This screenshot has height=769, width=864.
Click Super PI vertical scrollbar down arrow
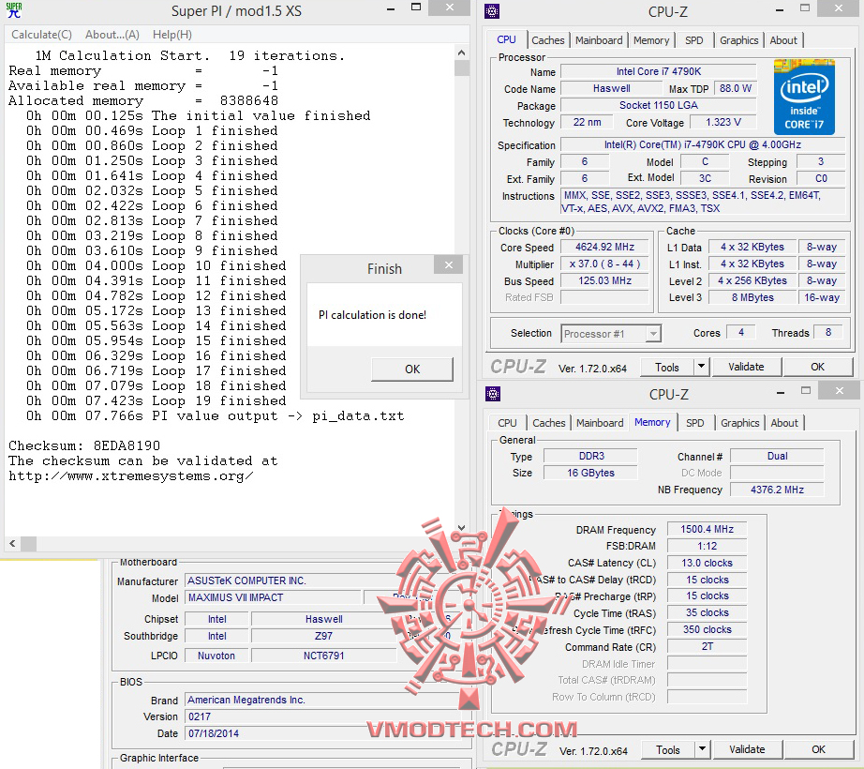(x=462, y=528)
